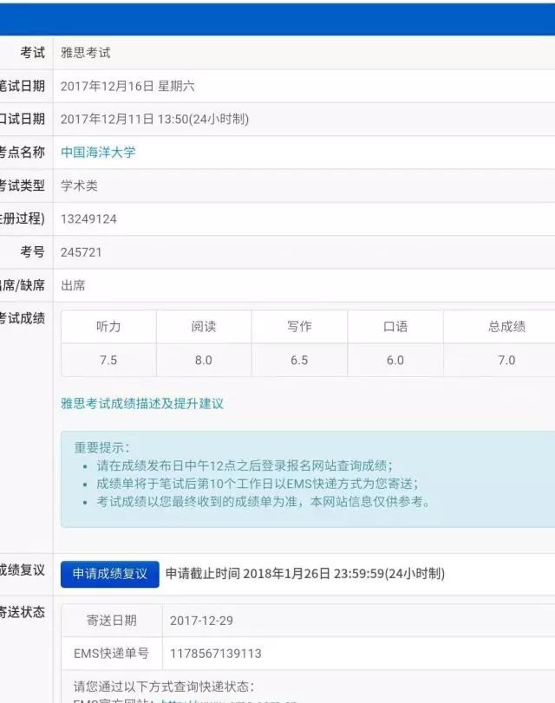555x703 pixels.
Task: Select writing score 6.5
Action: point(299,360)
